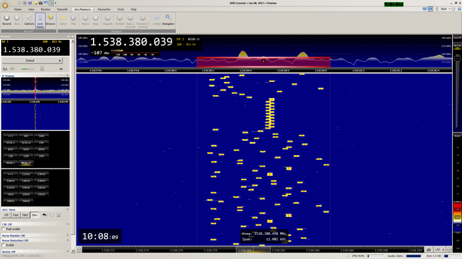Open the Receive ribbon tab
This screenshot has width=462, height=259.
point(46,9)
